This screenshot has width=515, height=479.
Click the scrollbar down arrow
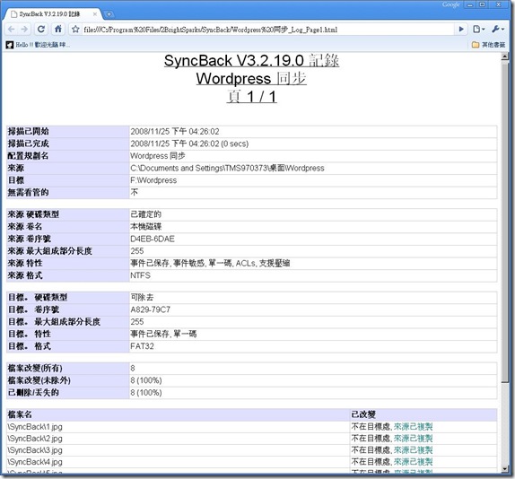[x=505, y=469]
